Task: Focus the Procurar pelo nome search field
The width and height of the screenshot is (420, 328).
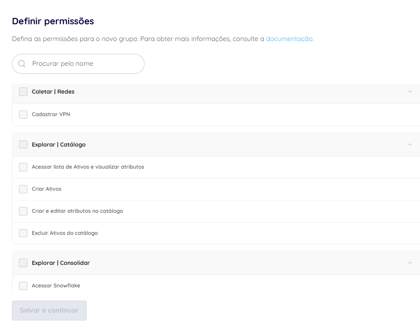Action: (78, 64)
